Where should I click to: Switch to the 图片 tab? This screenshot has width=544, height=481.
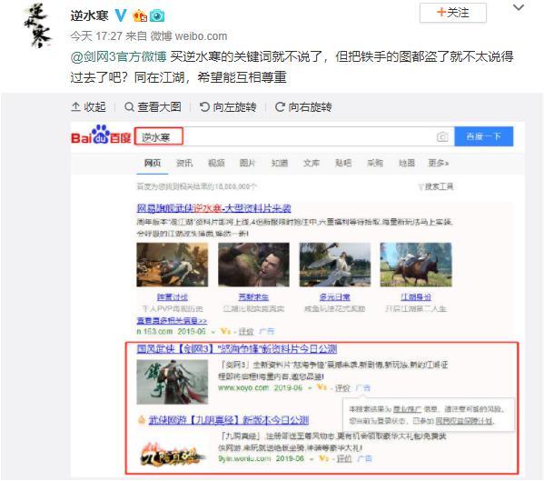click(248, 163)
